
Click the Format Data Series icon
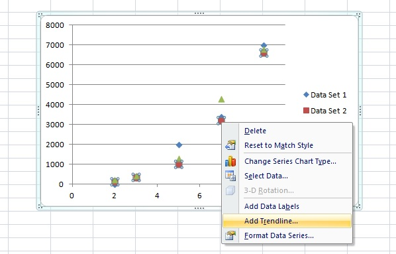pos(230,235)
